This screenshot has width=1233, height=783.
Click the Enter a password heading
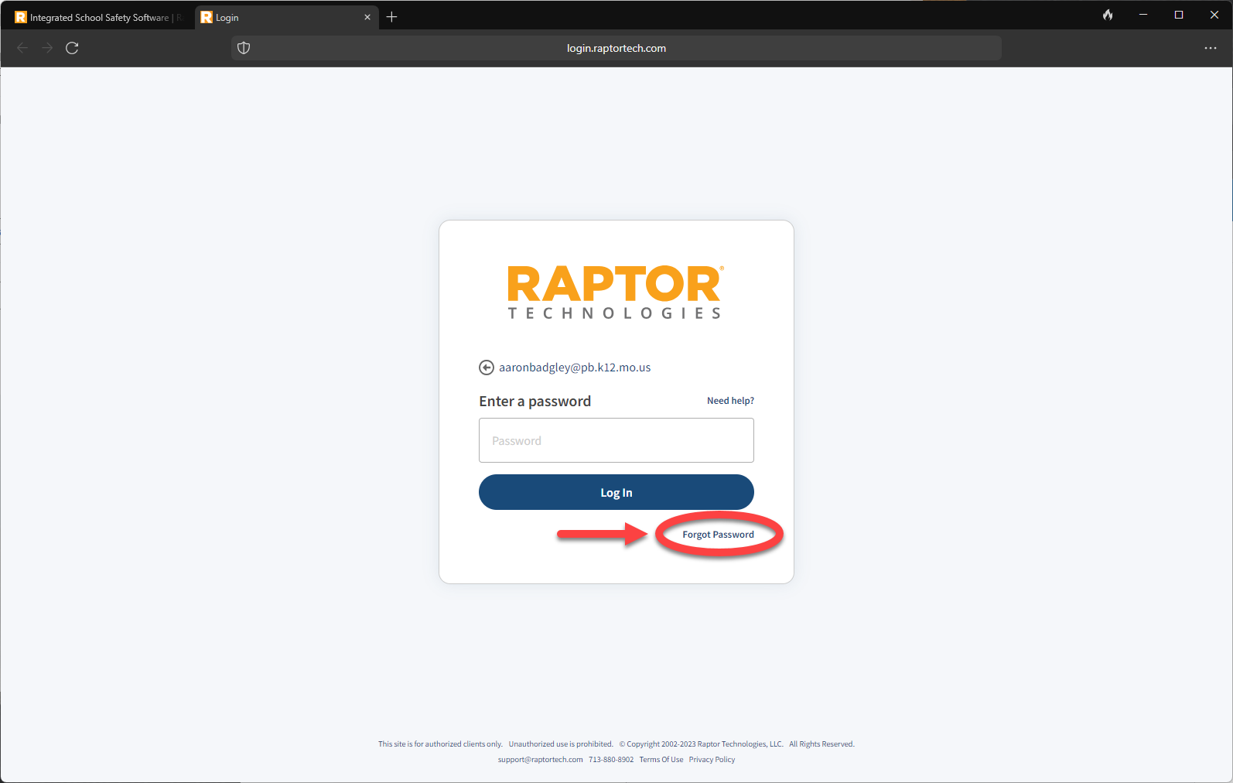(535, 401)
